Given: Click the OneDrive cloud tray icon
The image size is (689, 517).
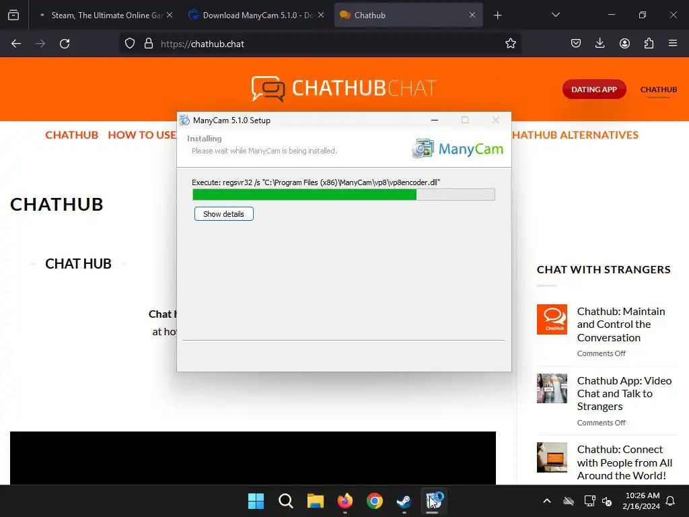Looking at the screenshot, I should [x=569, y=501].
